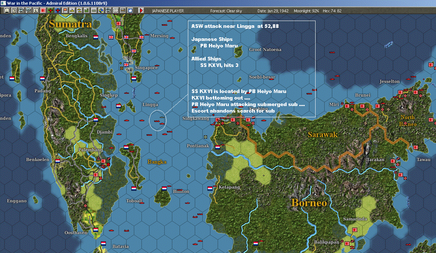
Task: Click the Japanese flag at northern Sumatra top
Action: click(119, 23)
